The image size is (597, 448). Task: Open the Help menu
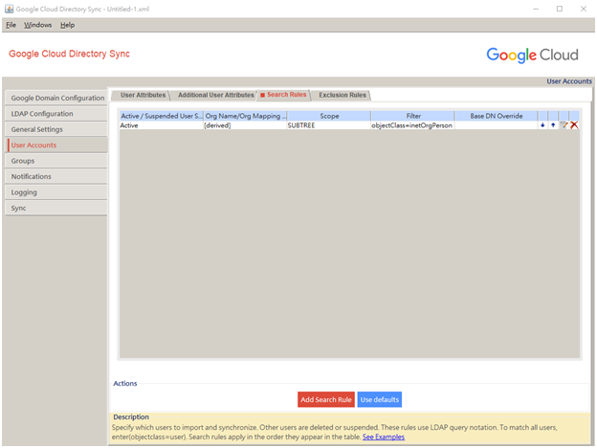pos(67,24)
